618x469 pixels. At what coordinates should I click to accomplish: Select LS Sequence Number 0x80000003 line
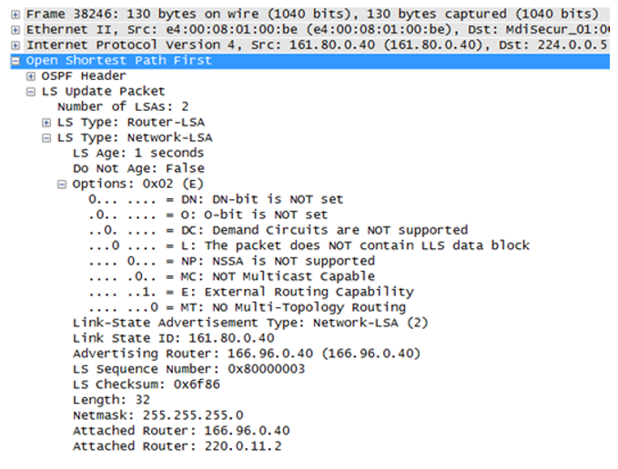[188, 369]
